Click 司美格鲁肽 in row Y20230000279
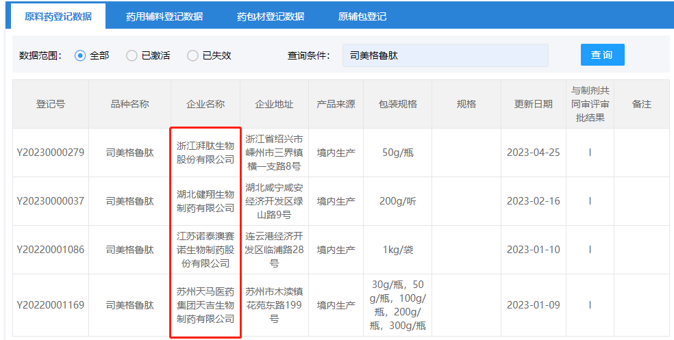The height and width of the screenshot is (340, 674). coord(130,153)
